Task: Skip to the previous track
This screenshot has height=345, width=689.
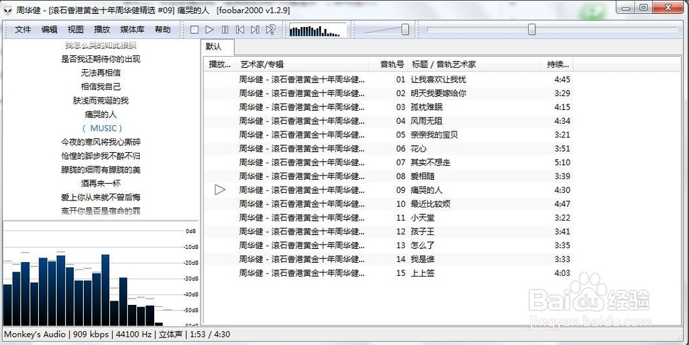Action: [240, 30]
